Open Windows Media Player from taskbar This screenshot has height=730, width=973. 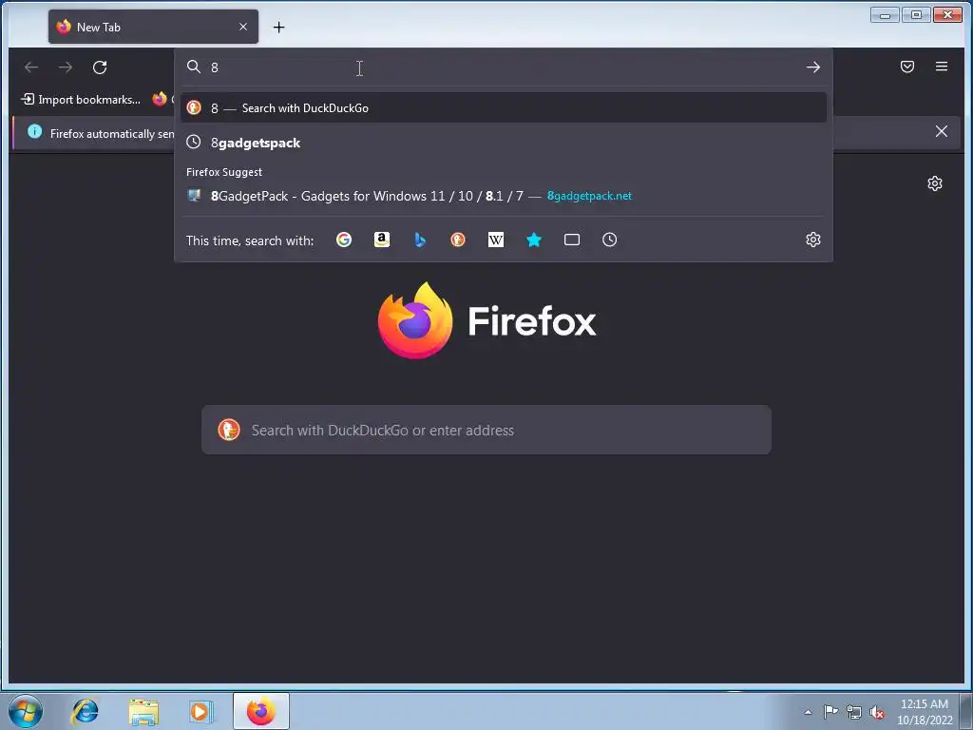point(200,711)
